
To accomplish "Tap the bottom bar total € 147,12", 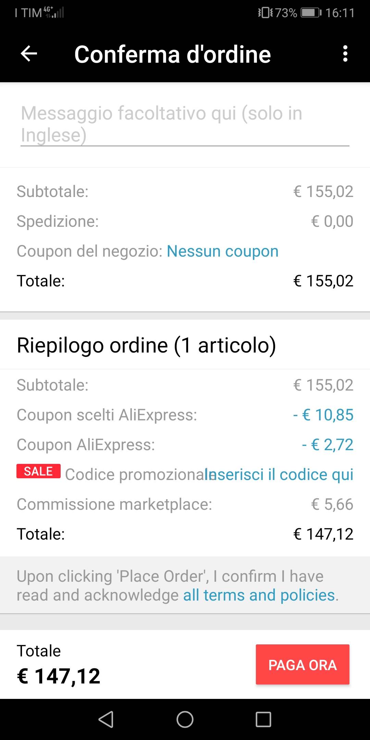I will pos(59,676).
